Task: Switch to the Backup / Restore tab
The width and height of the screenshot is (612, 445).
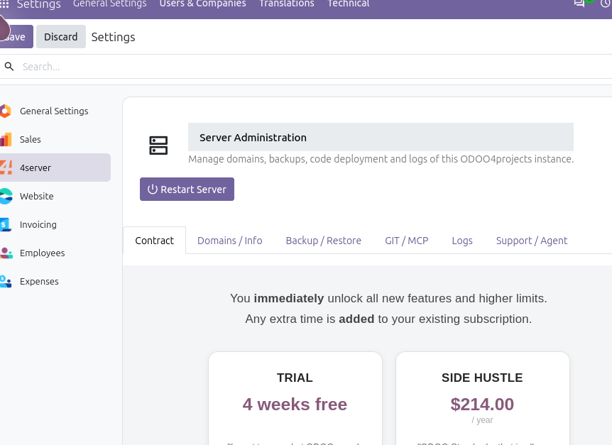Action: [x=323, y=241]
